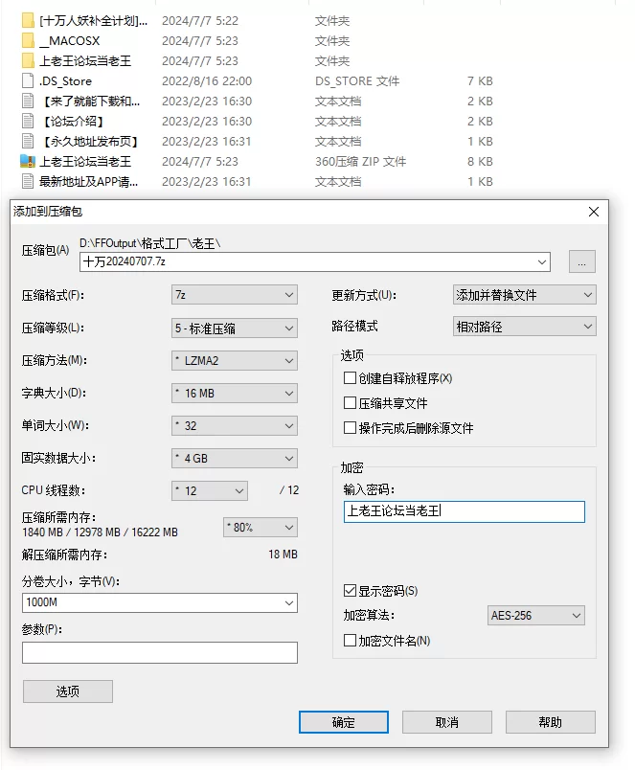
Task: Open 帮助 help button
Action: [550, 722]
